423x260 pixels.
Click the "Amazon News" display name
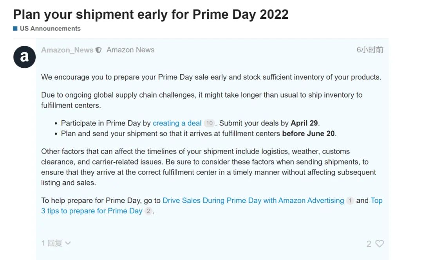tap(130, 50)
